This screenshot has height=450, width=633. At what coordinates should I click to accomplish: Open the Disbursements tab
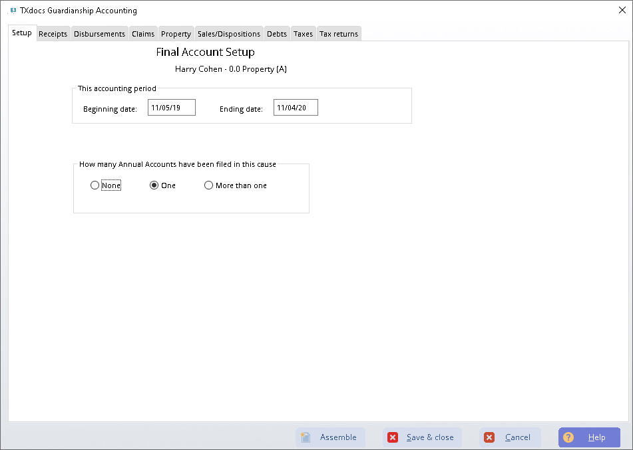click(99, 34)
